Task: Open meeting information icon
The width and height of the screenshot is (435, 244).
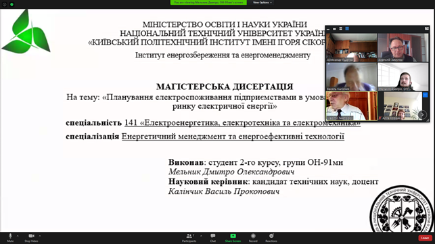Action: (x=5, y=5)
